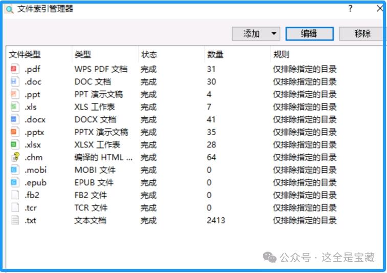This screenshot has height=273, width=387.
Task: Click the .ppt file type icon
Action: click(x=15, y=94)
